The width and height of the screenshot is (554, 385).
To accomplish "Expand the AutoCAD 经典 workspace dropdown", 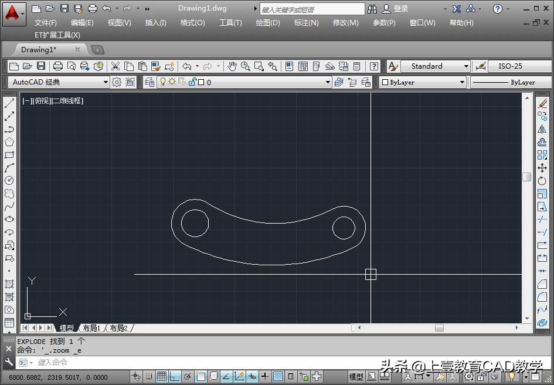I will (x=106, y=82).
